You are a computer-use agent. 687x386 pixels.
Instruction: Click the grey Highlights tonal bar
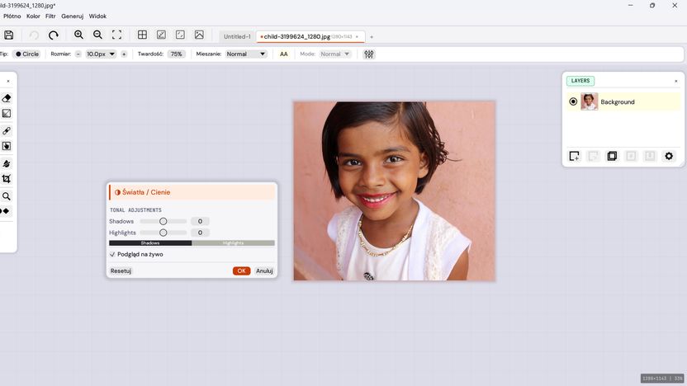233,242
